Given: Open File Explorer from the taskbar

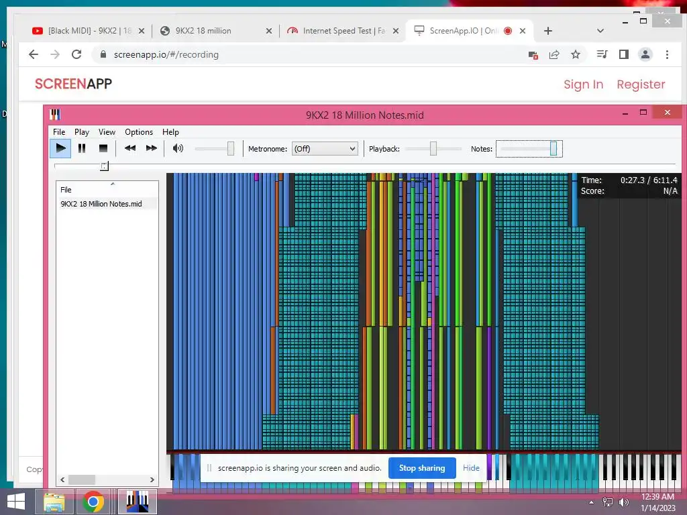Looking at the screenshot, I should pos(54,502).
